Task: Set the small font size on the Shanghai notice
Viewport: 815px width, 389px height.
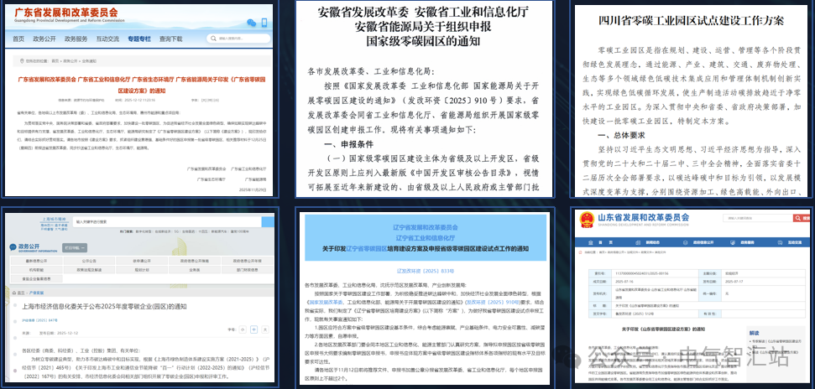Action: pyautogui.click(x=243, y=329)
